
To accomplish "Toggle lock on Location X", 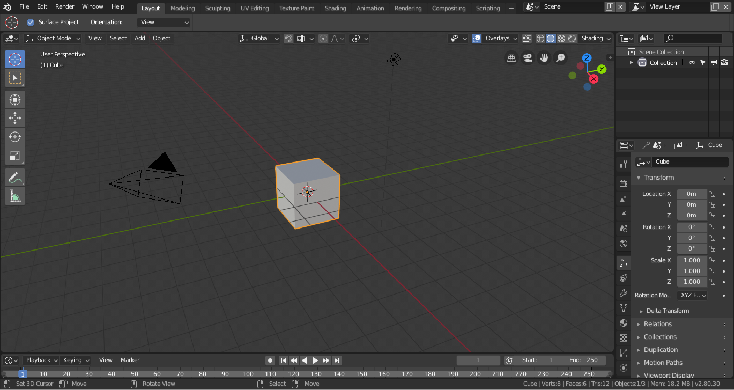I will [x=712, y=194].
